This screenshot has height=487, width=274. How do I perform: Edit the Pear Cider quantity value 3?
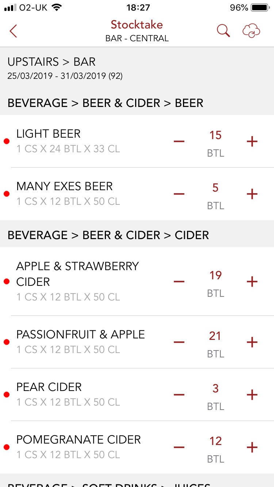(216, 389)
